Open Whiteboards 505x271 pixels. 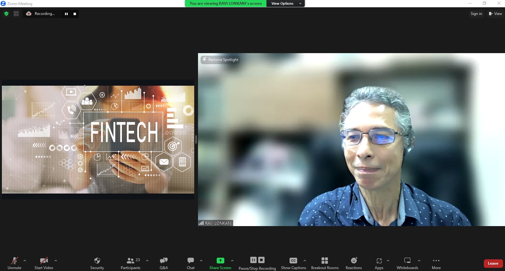[407, 263]
